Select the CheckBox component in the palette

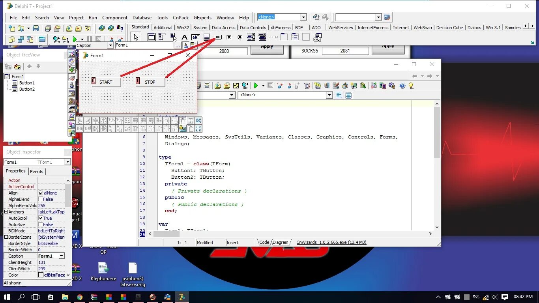coord(228,37)
